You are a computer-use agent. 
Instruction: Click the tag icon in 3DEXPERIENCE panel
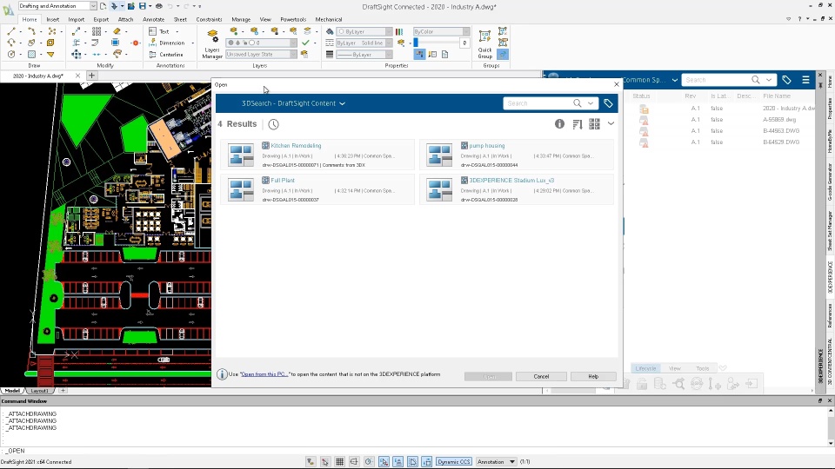point(786,80)
